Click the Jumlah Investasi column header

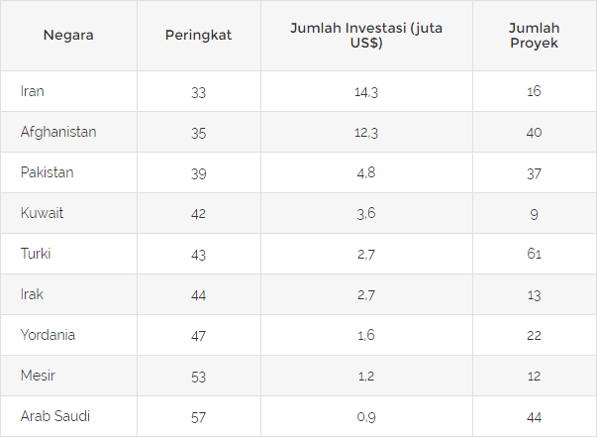[x=366, y=36]
